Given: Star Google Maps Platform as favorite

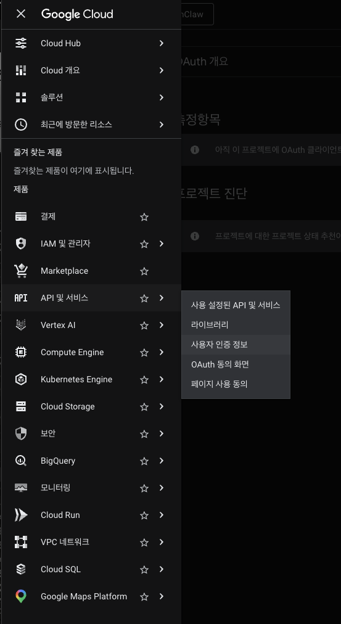Looking at the screenshot, I should (144, 596).
